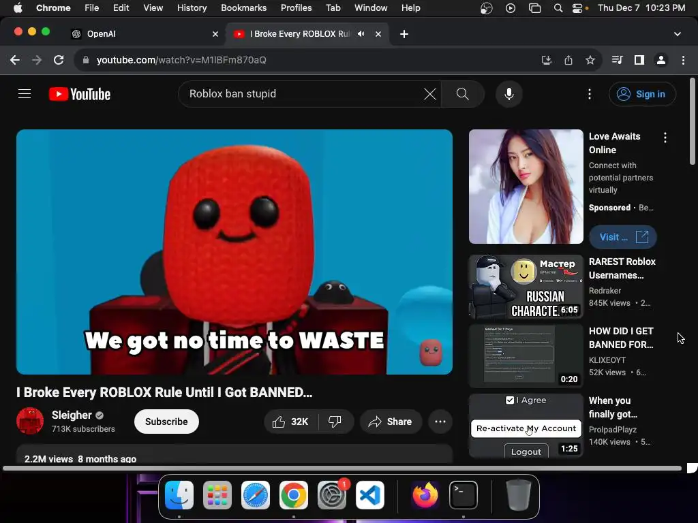This screenshot has height=523, width=698.
Task: Click the install/download icon in address bar
Action: [x=547, y=60]
